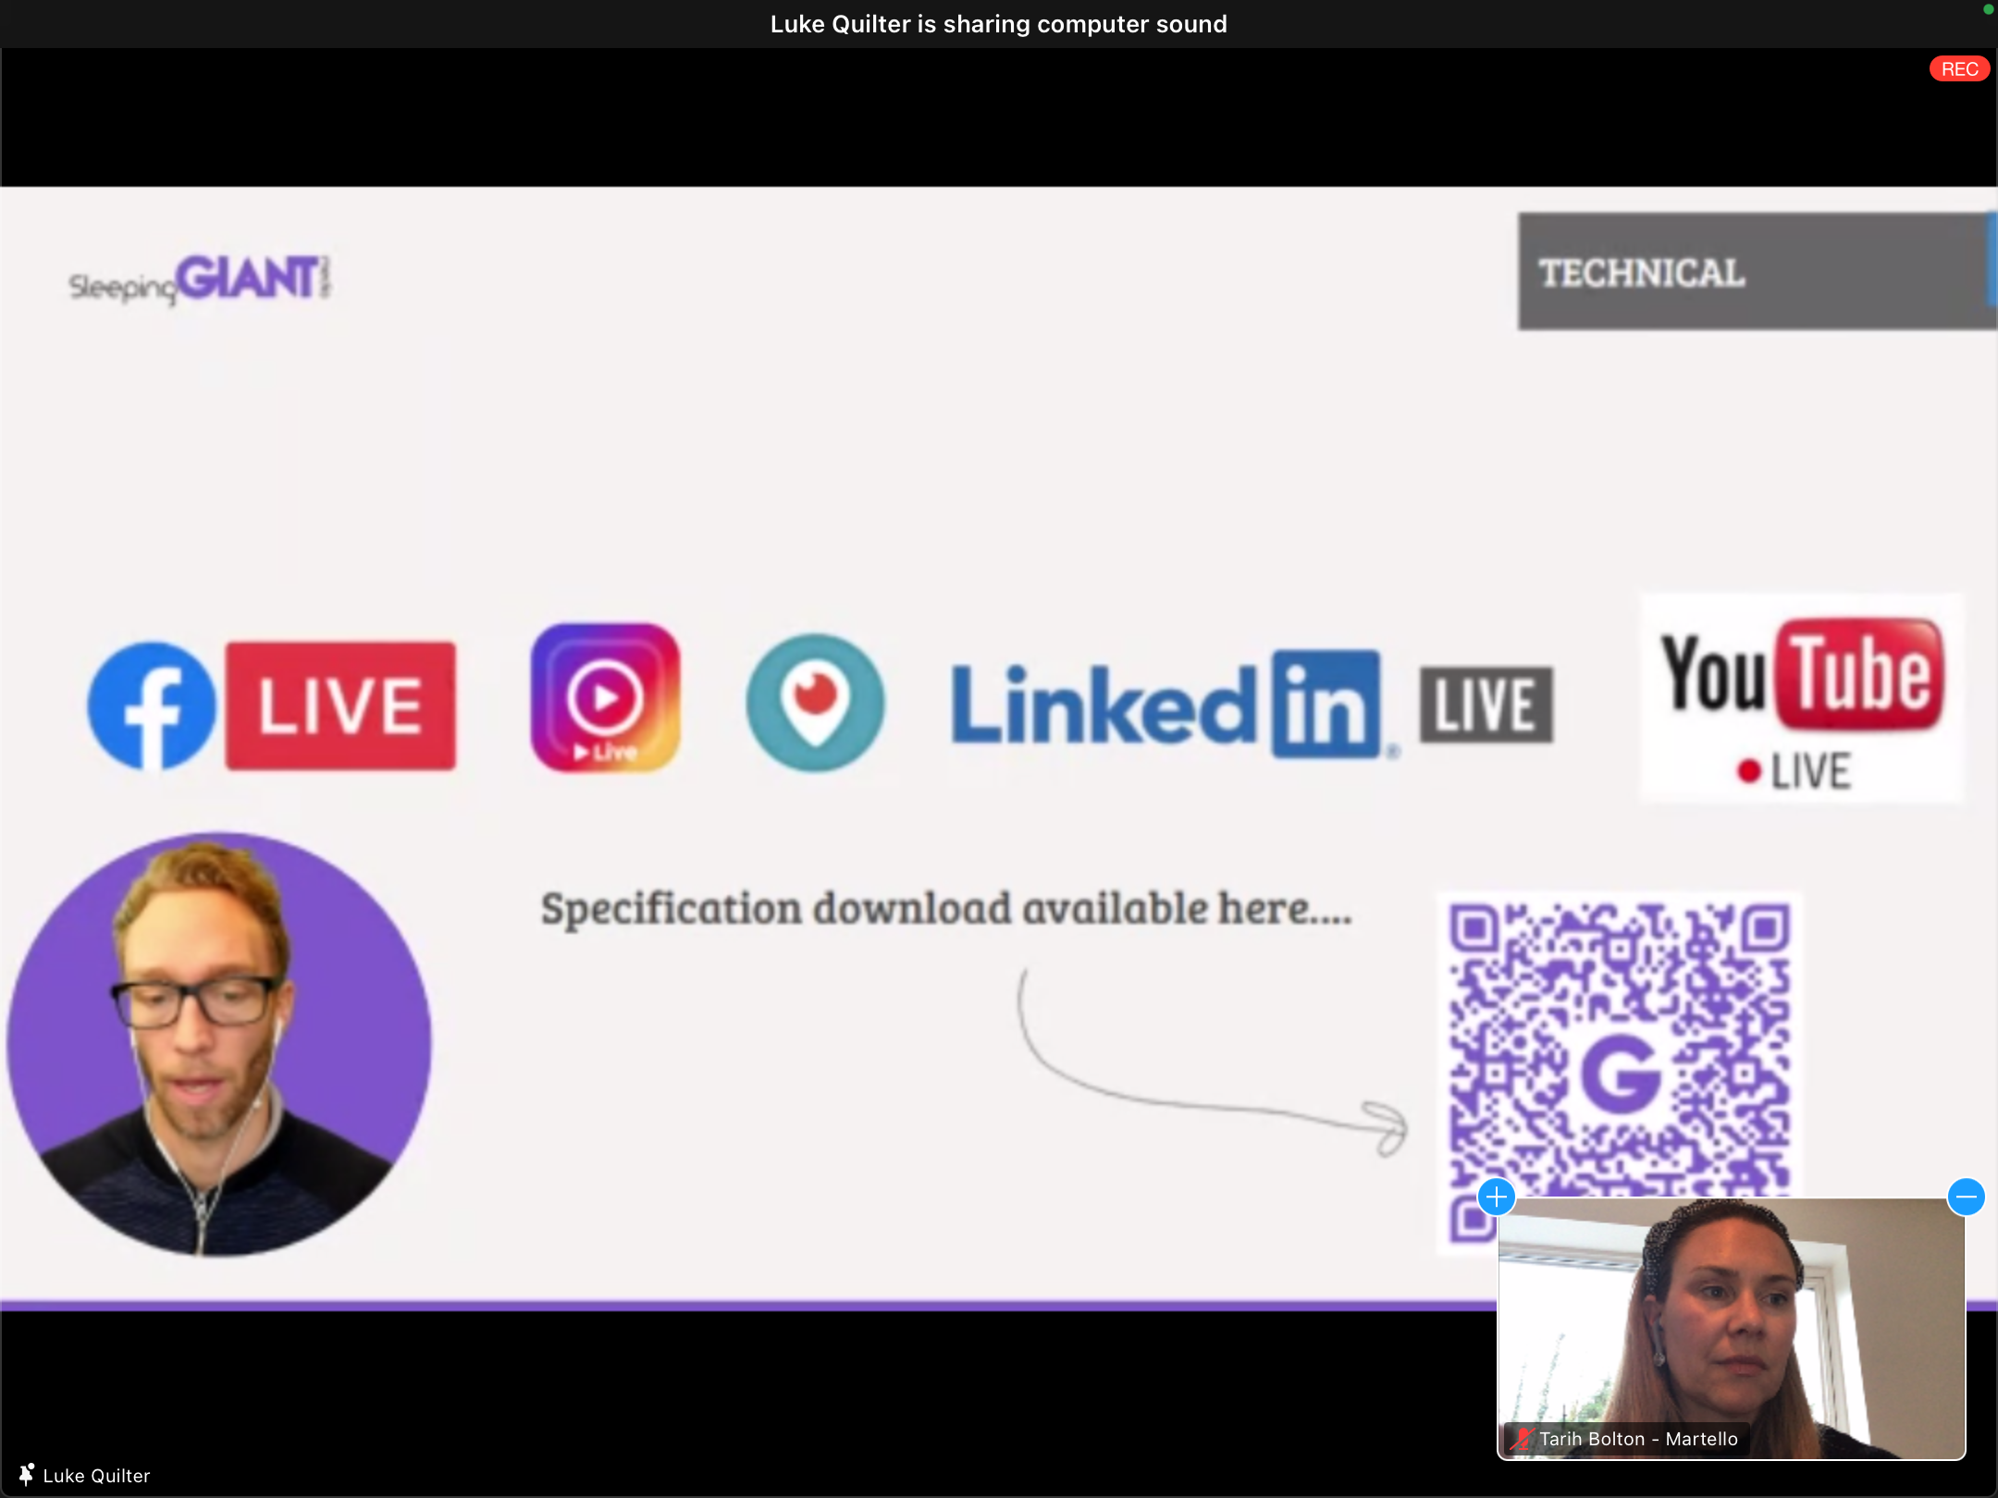Click the red REC recording indicator
1998x1498 pixels.
point(1959,69)
